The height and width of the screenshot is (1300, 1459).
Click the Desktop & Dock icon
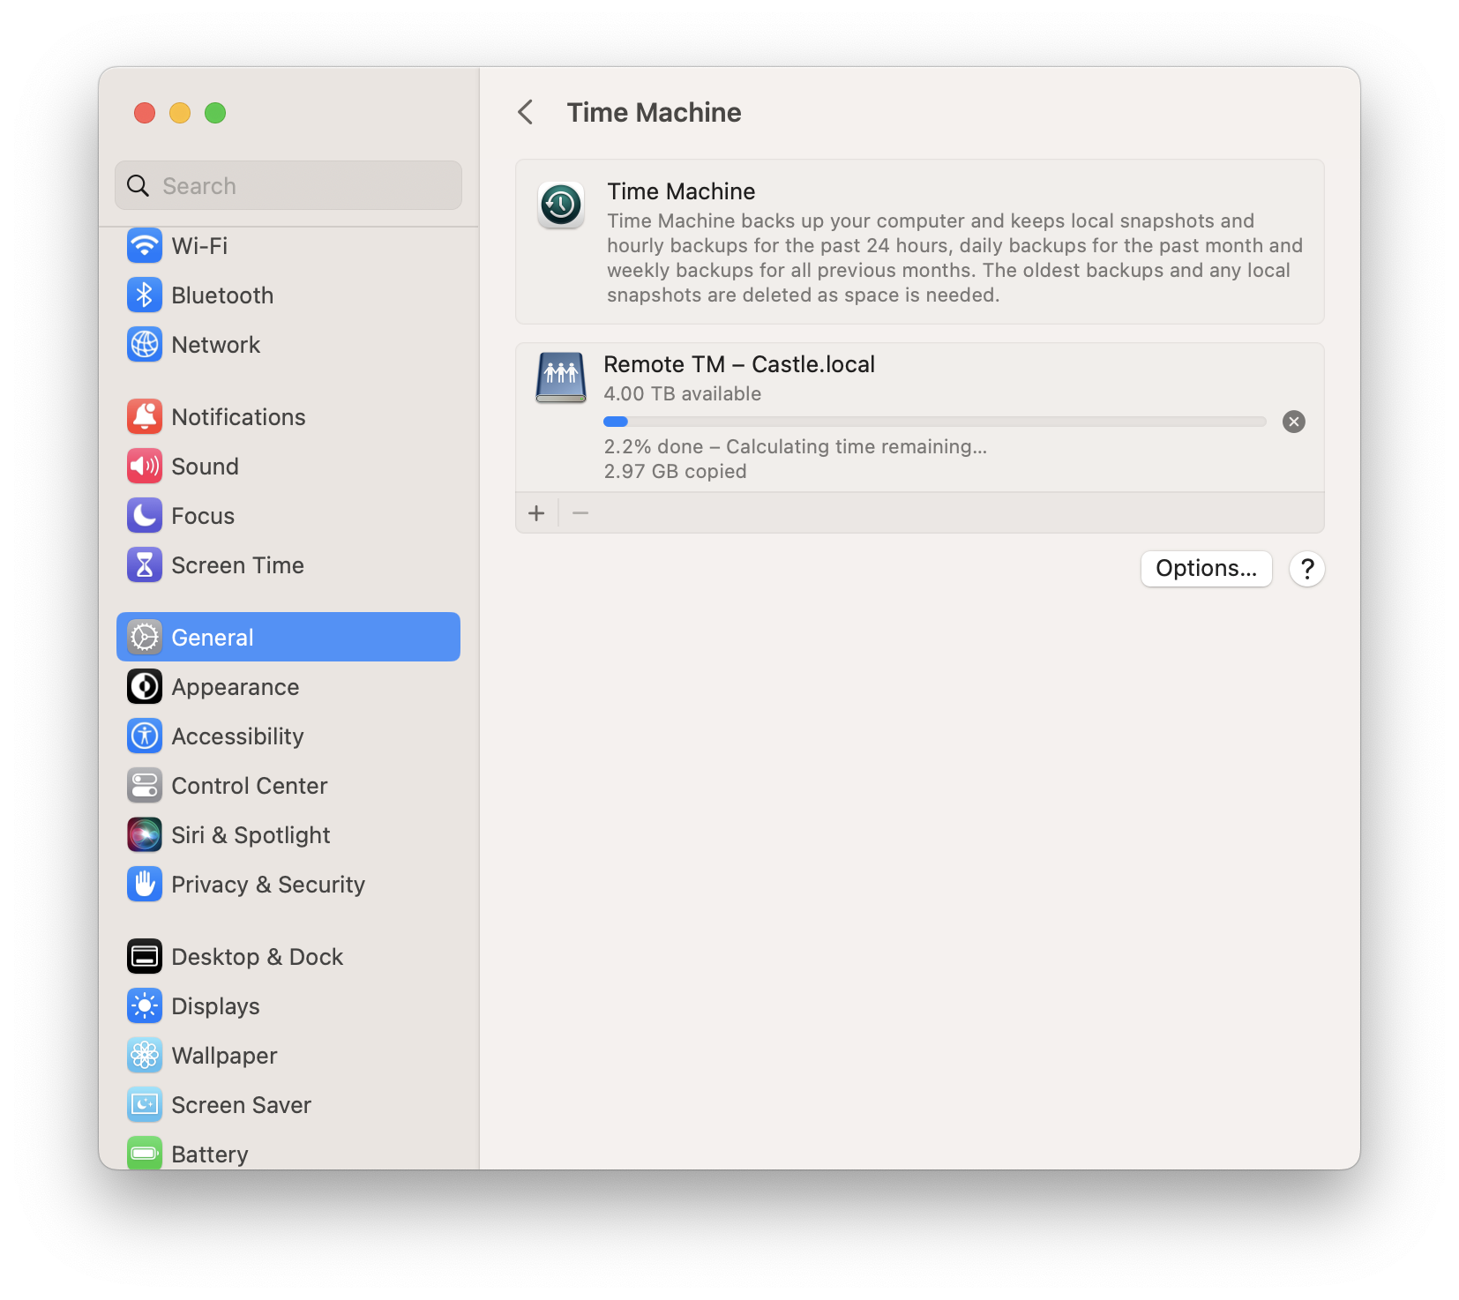(x=145, y=957)
